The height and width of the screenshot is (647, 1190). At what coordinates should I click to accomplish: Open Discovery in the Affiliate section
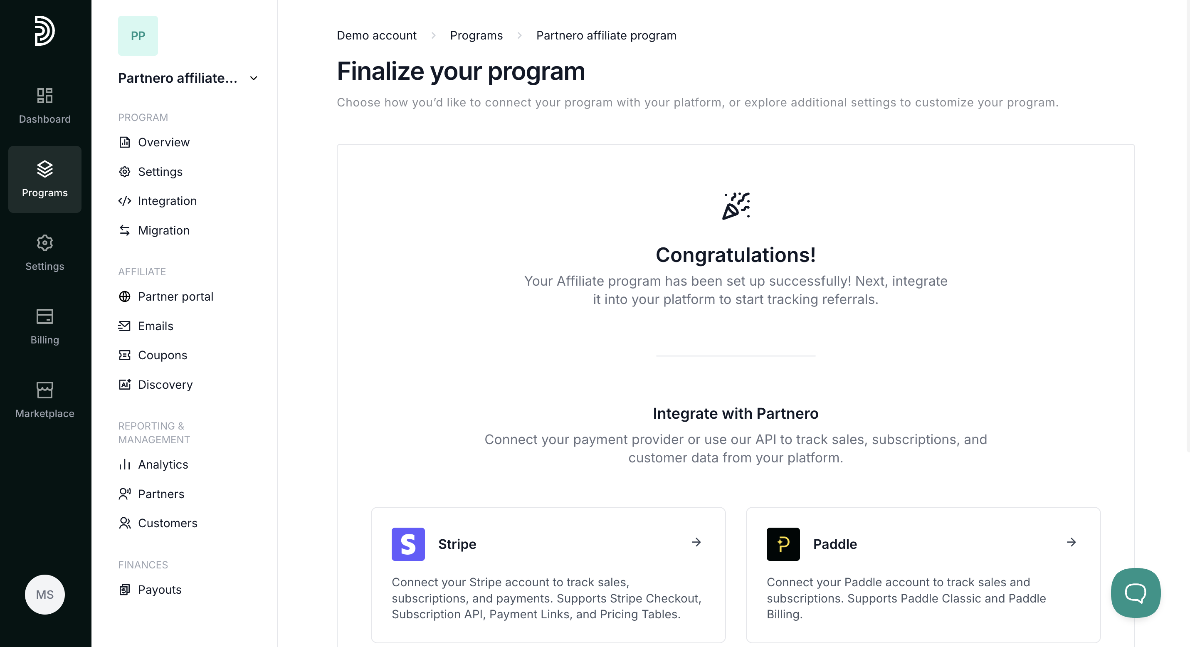tap(165, 384)
